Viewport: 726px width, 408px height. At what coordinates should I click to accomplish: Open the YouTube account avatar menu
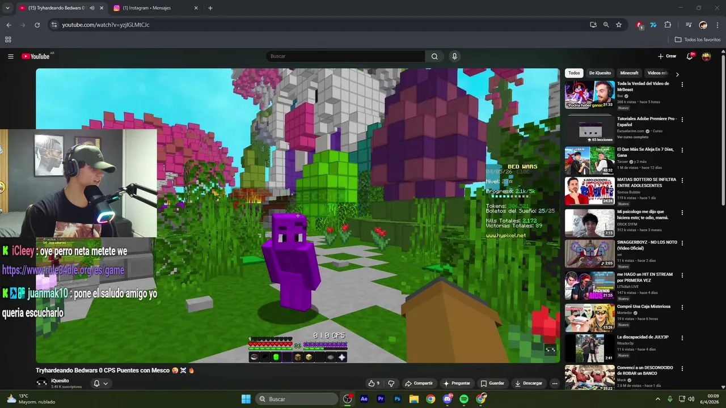pos(706,56)
